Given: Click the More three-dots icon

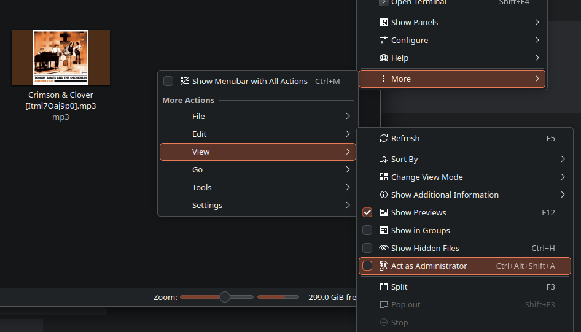Looking at the screenshot, I should pyautogui.click(x=383, y=79).
